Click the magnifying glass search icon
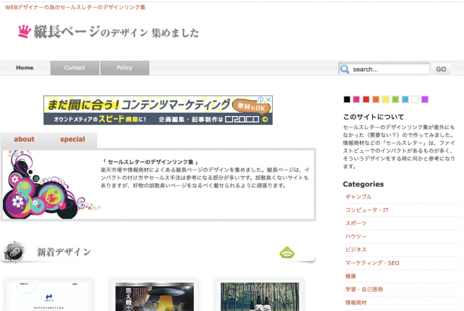Viewport: 464px width, 311px height. tap(345, 69)
